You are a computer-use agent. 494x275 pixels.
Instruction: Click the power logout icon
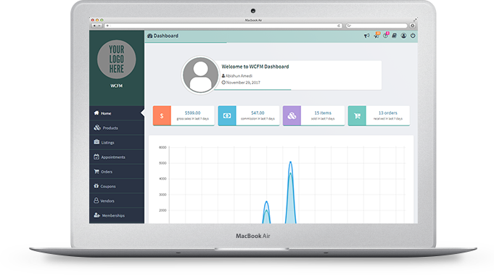413,36
